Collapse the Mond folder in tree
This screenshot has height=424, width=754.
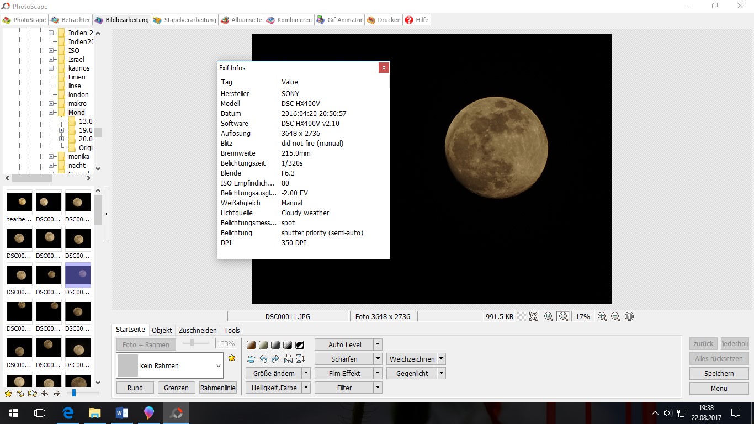51,113
